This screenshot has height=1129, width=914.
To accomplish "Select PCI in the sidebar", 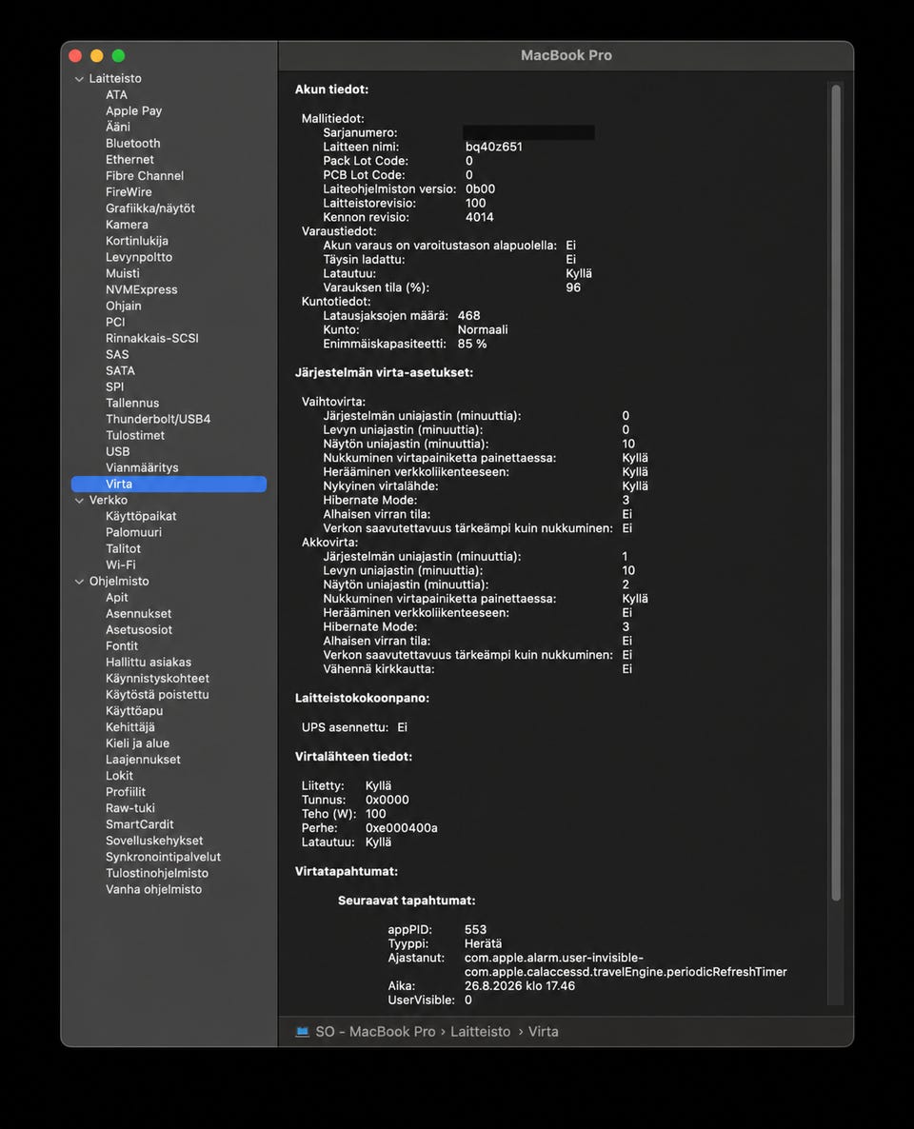I will pos(114,322).
